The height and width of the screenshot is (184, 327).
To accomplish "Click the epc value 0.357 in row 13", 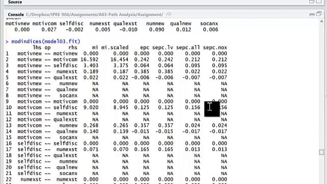I will [x=142, y=125].
